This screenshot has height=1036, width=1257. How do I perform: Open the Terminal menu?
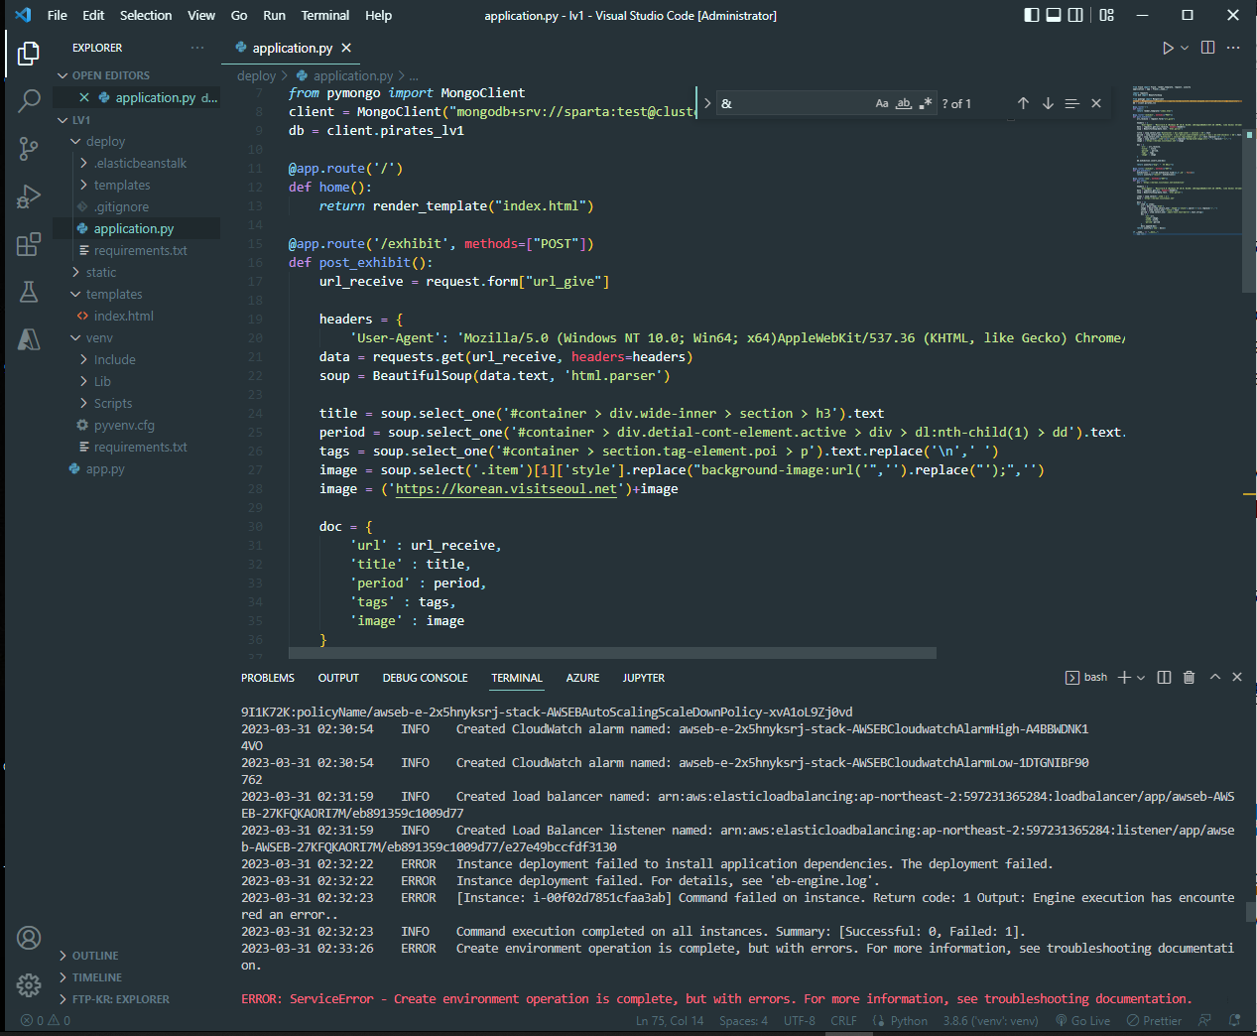(325, 15)
